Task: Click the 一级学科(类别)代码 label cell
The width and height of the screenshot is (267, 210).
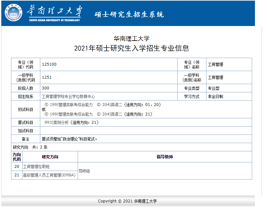Action: point(26,77)
